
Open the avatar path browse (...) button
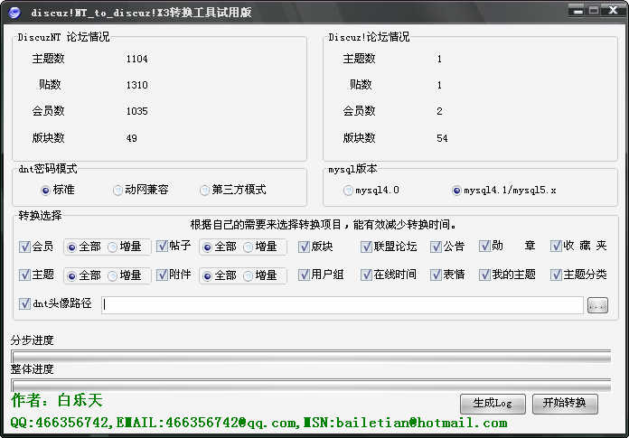(x=597, y=306)
